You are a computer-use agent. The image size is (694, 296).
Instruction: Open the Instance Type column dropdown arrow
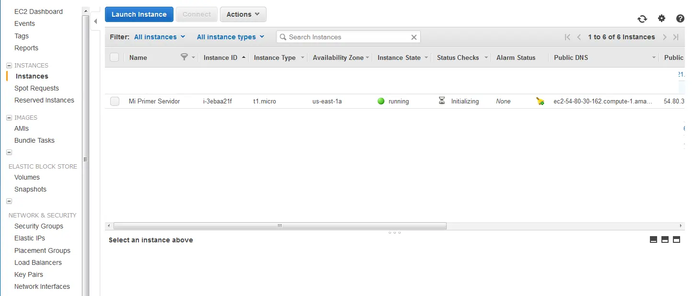pyautogui.click(x=302, y=57)
